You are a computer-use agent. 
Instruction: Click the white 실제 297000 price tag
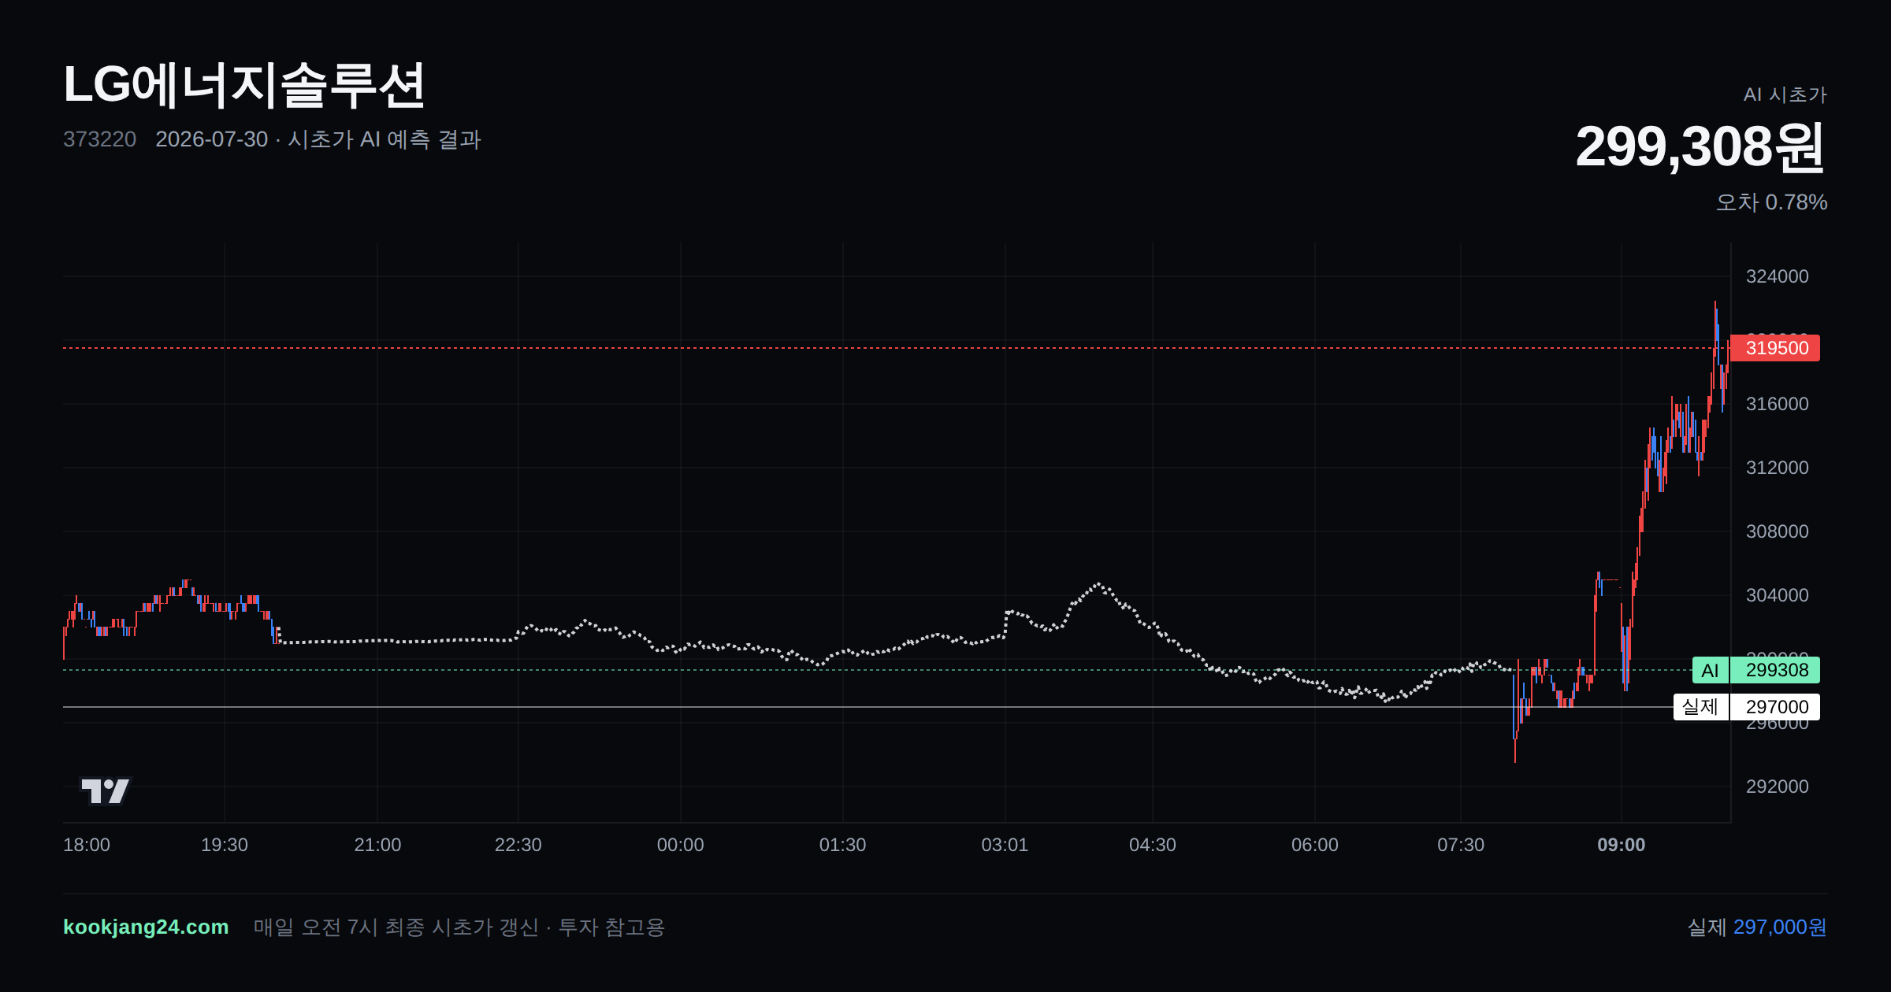click(1747, 707)
